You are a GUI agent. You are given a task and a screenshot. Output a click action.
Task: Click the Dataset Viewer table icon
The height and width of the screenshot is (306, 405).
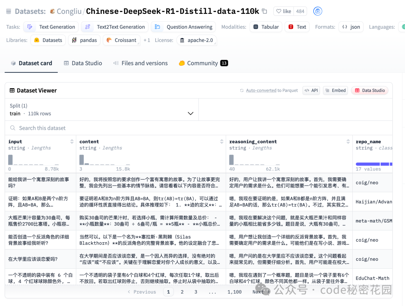[12, 90]
